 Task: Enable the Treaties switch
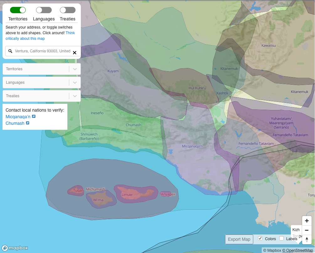coord(68,10)
